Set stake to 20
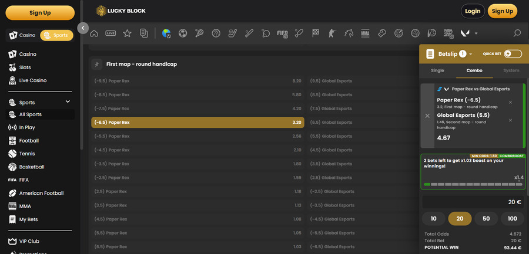The height and width of the screenshot is (254, 529). coord(460,219)
